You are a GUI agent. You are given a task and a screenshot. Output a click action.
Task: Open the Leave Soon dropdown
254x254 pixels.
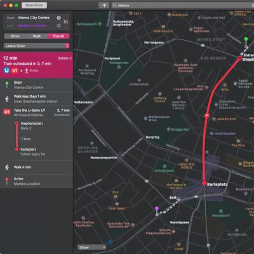pos(37,46)
